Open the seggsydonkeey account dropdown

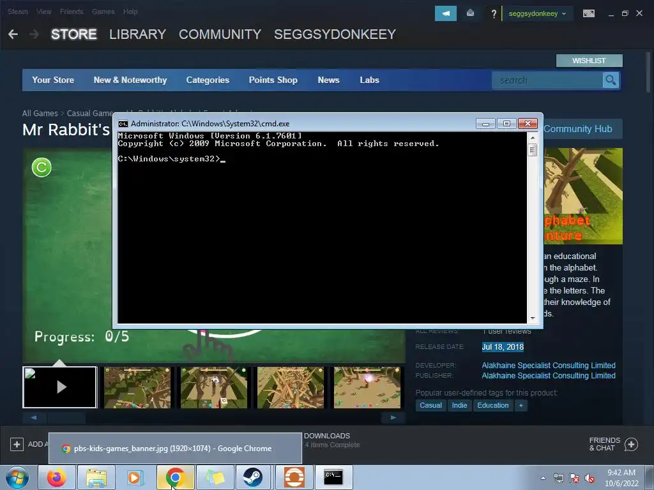(537, 14)
